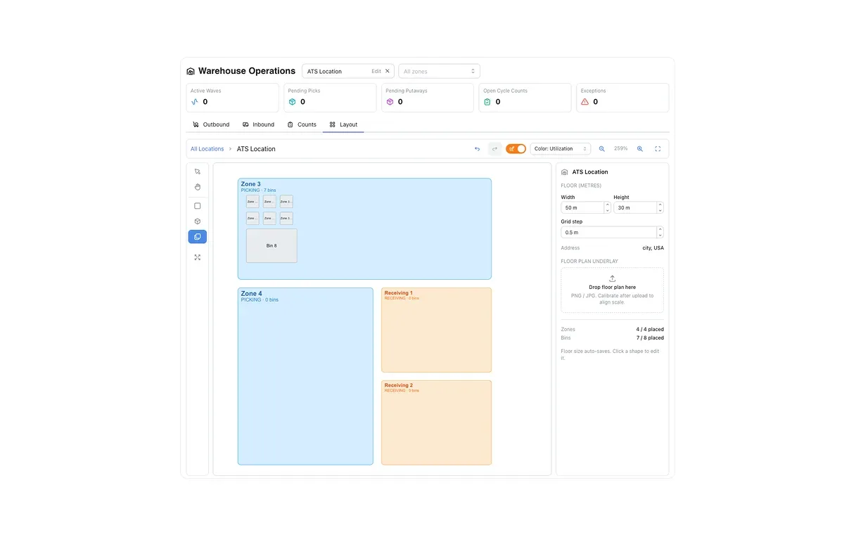Switch to the Inbound tab

point(258,124)
